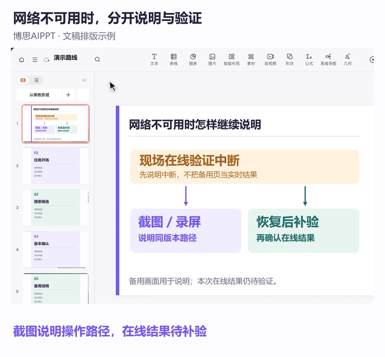Select slide 1 thumbnail
Screen dimensions: 385x357
(56, 124)
